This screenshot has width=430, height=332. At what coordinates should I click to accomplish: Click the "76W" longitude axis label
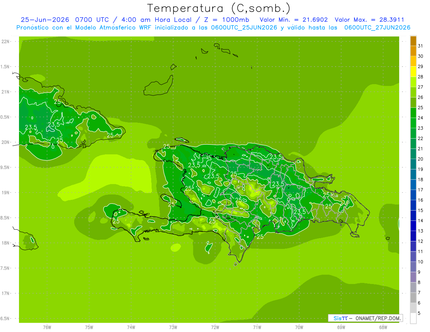pos(47,327)
